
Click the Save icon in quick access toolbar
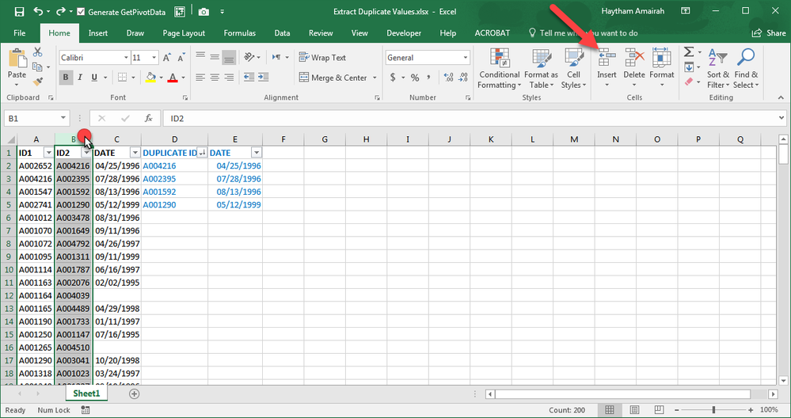point(19,12)
